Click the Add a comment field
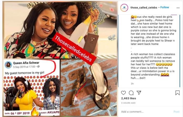 [146, 112]
